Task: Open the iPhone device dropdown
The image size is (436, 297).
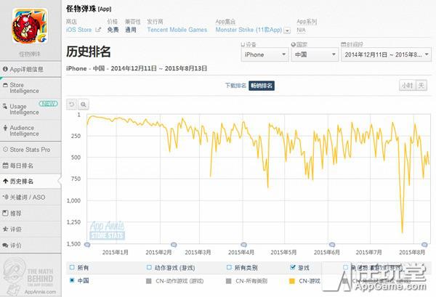Action: pyautogui.click(x=262, y=54)
